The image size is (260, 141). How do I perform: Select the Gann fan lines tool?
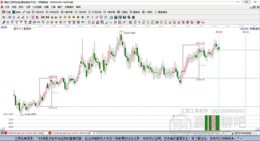[93, 22]
